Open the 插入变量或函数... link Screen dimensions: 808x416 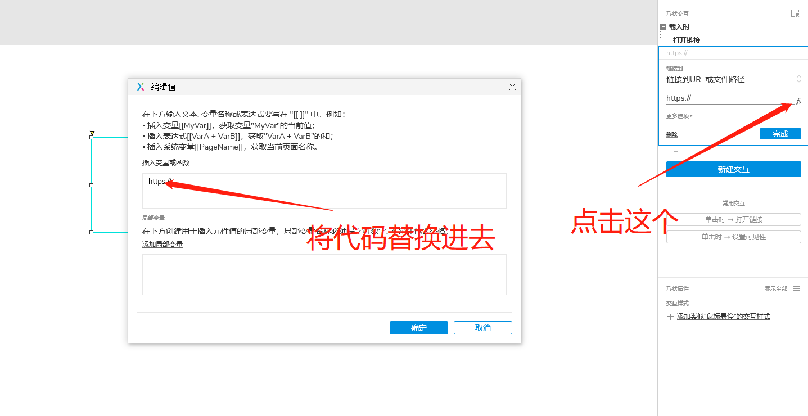click(x=168, y=163)
